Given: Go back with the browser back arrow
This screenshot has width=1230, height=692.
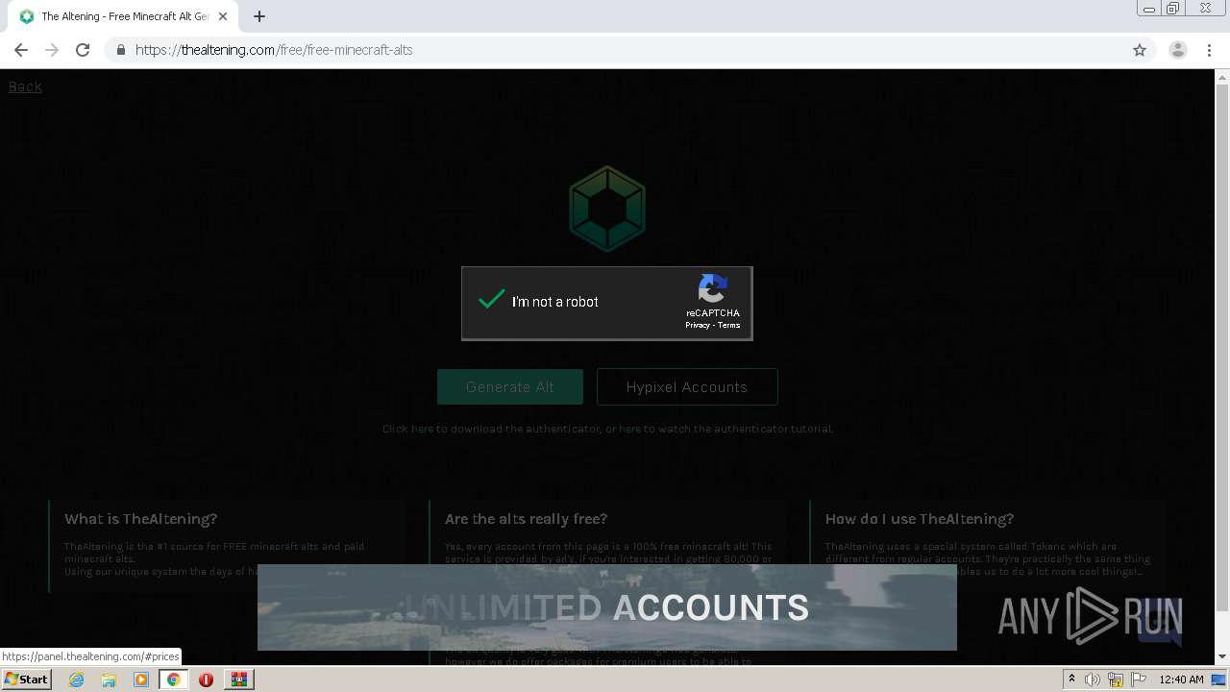Looking at the screenshot, I should coord(21,50).
